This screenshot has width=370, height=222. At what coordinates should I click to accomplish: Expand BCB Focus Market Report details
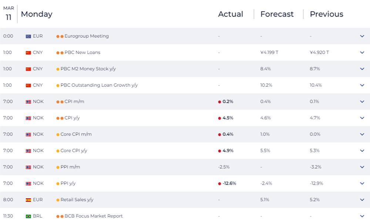(x=362, y=216)
